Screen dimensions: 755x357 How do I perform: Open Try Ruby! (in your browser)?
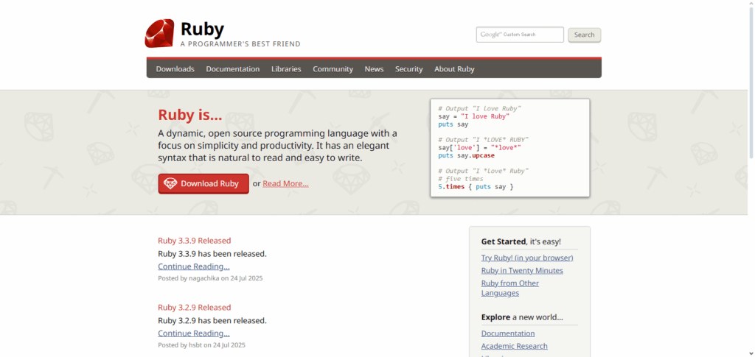(x=527, y=258)
